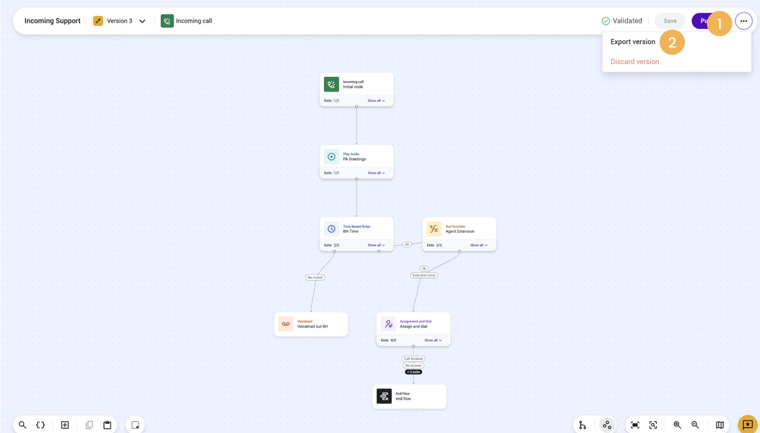Click the Run function node icon
The height and width of the screenshot is (433, 760).
pos(434,229)
